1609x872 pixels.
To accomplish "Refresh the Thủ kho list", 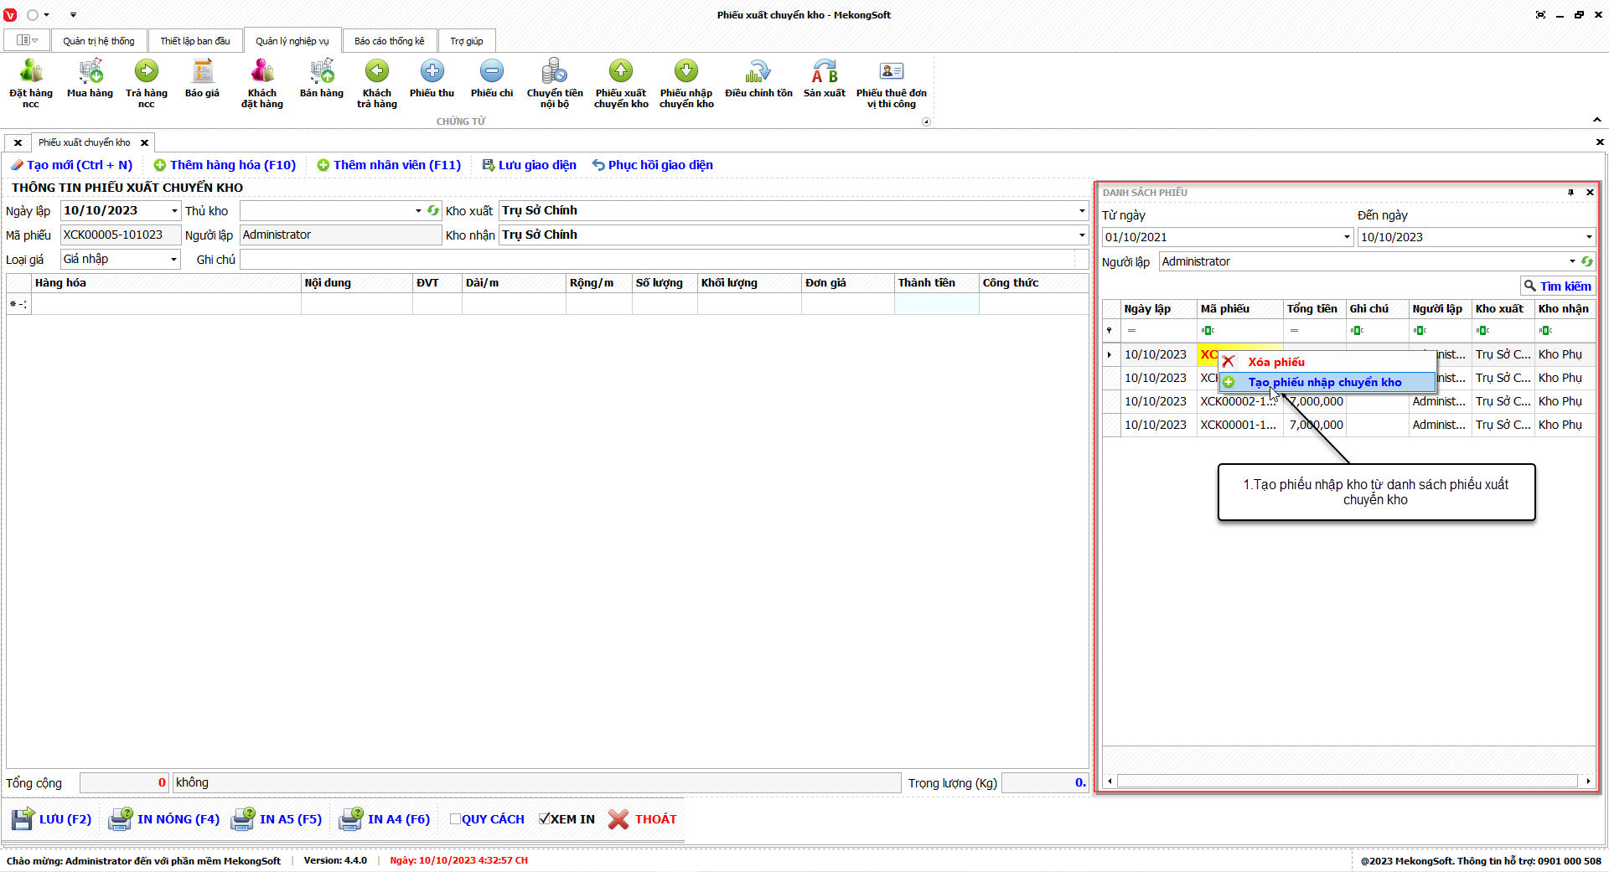I will click(433, 211).
